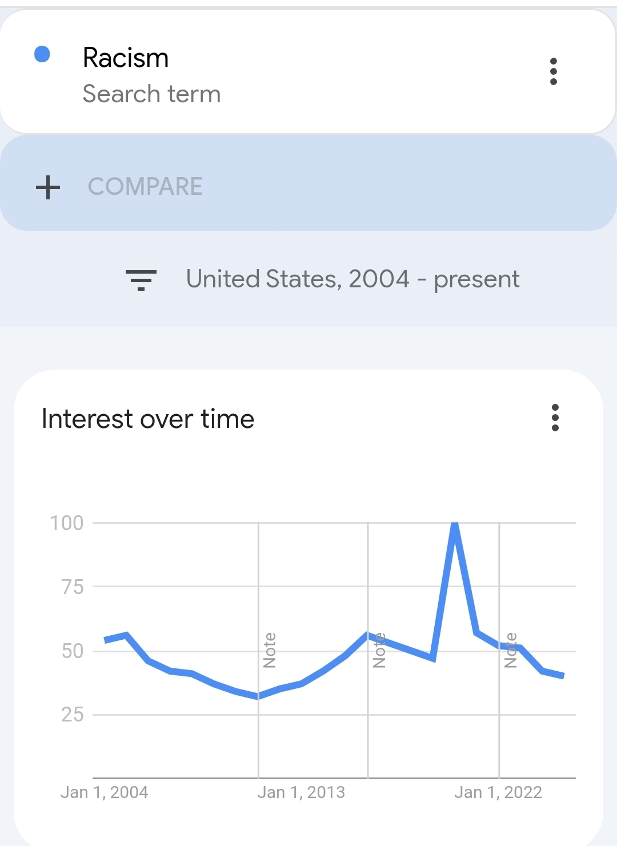Open the Interest over time options menu
The height and width of the screenshot is (846, 617).
pyautogui.click(x=555, y=418)
